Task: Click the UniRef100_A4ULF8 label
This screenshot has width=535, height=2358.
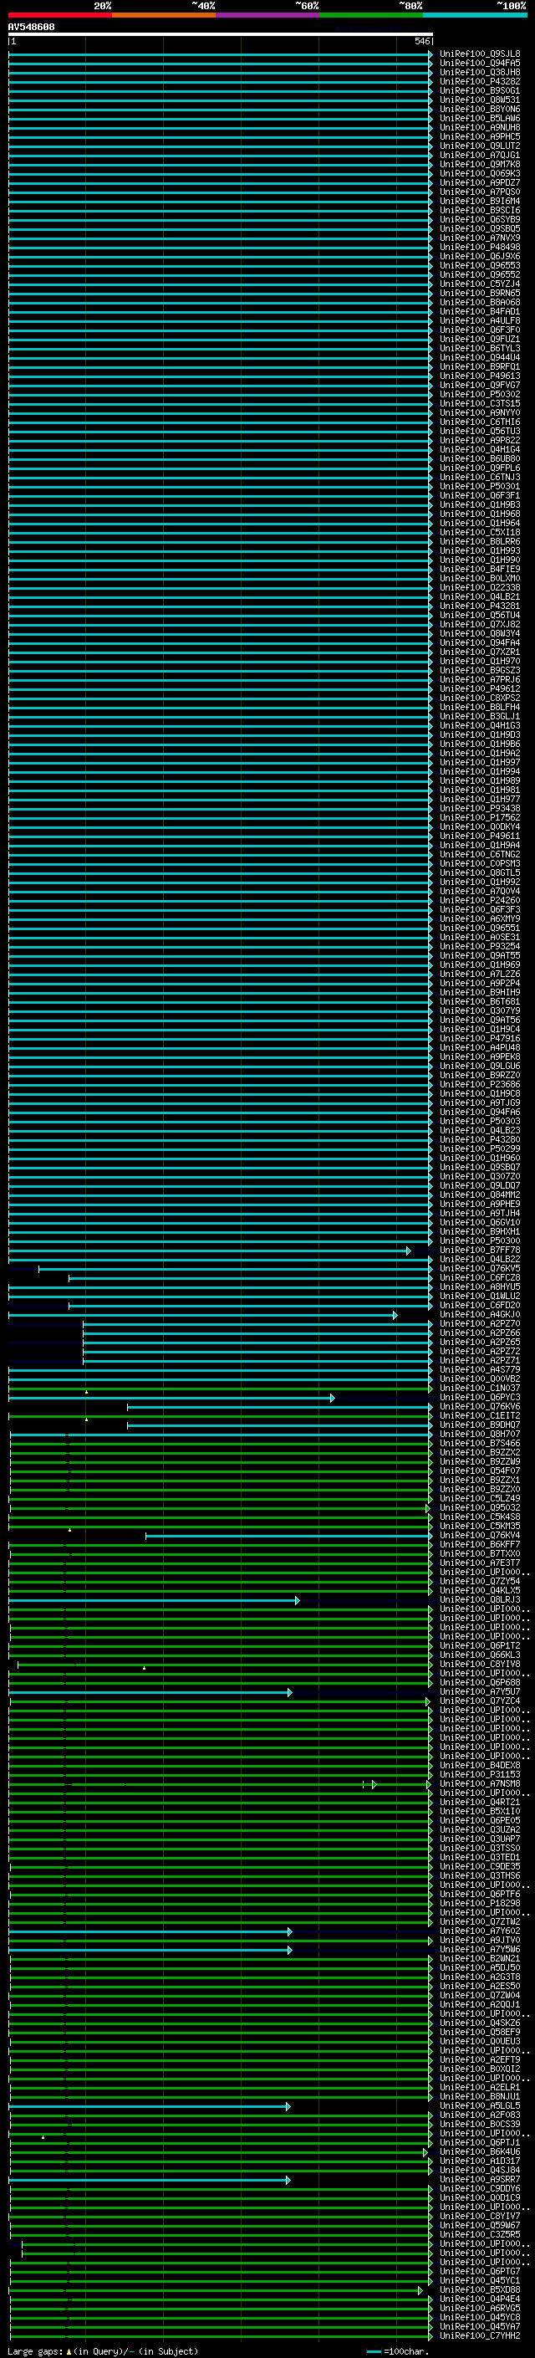Action: click(479, 320)
